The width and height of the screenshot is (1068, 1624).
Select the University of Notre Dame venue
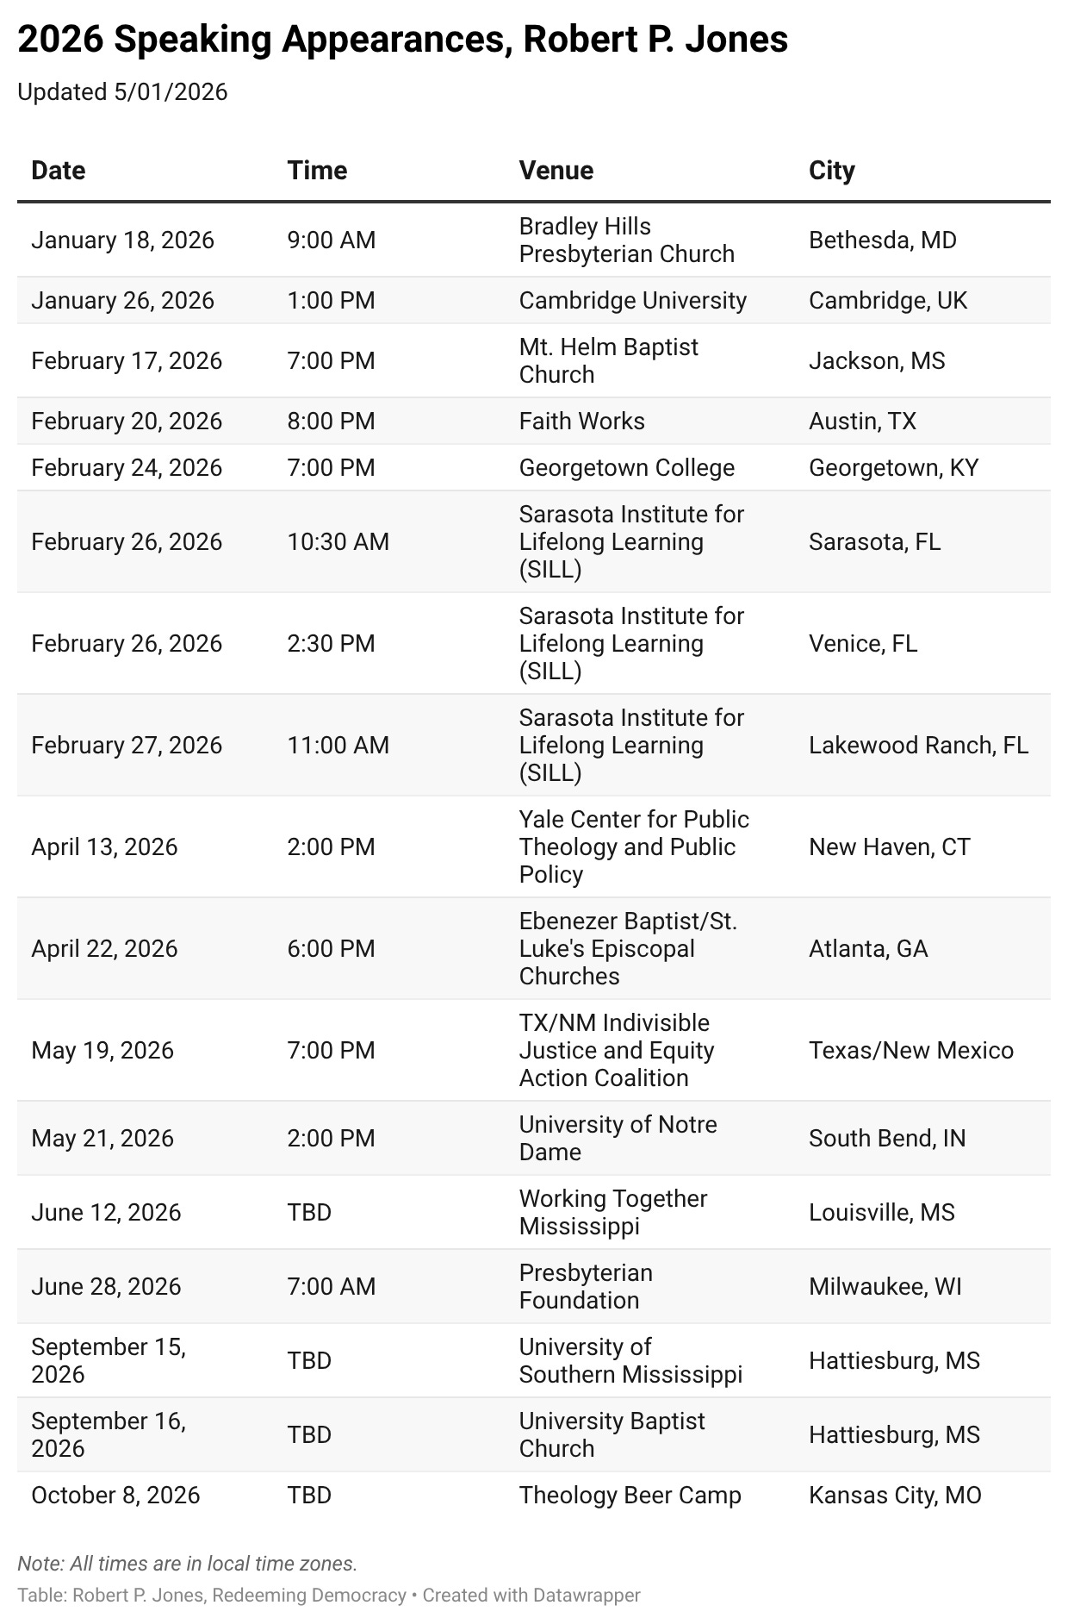coord(618,1138)
